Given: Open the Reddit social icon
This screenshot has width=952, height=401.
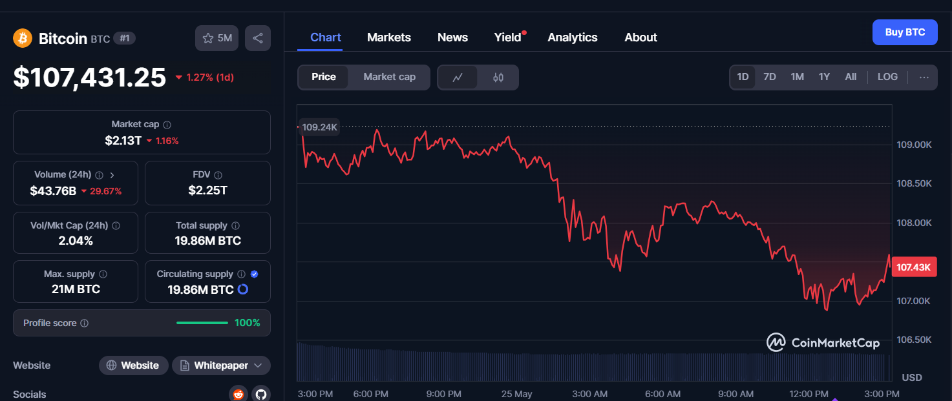Looking at the screenshot, I should click(238, 394).
